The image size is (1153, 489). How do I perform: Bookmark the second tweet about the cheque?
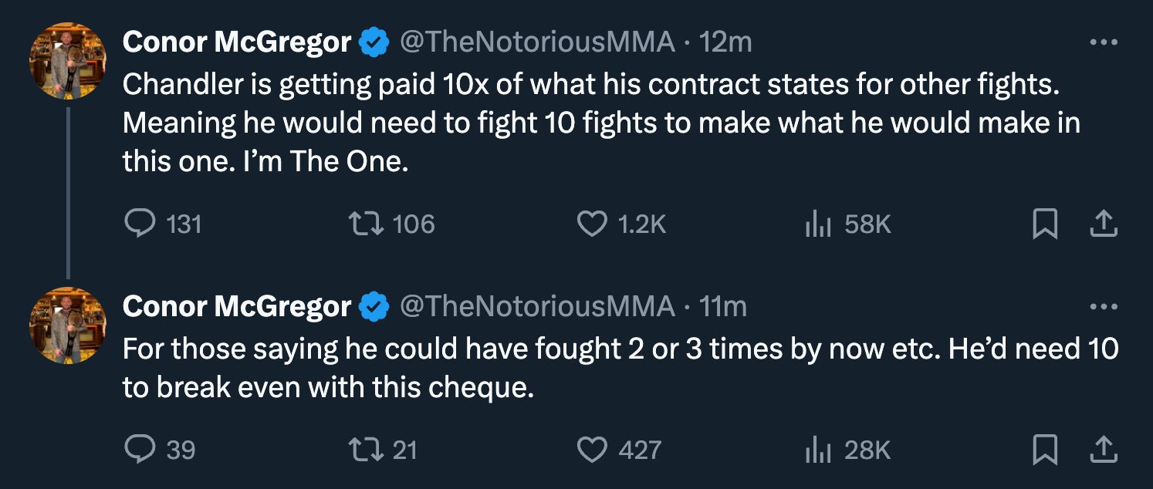pyautogui.click(x=1044, y=450)
